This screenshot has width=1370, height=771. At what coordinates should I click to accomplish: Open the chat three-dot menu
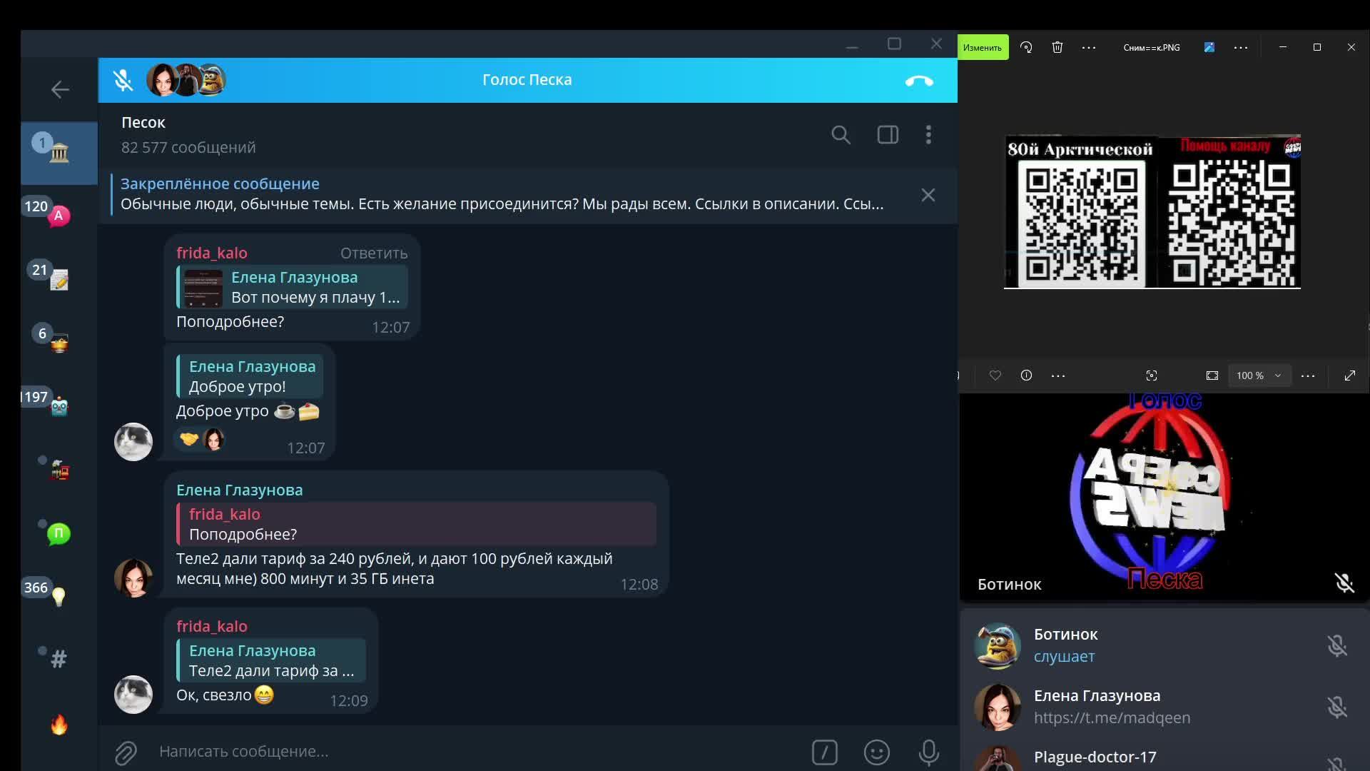click(928, 135)
